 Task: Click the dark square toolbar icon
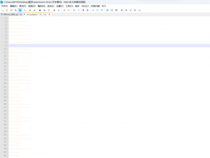coord(126,10)
